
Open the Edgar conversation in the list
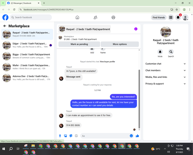[27, 45]
